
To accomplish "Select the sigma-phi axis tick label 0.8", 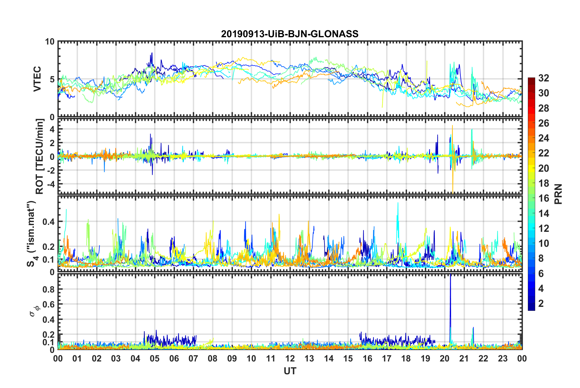I will pyautogui.click(x=48, y=289).
